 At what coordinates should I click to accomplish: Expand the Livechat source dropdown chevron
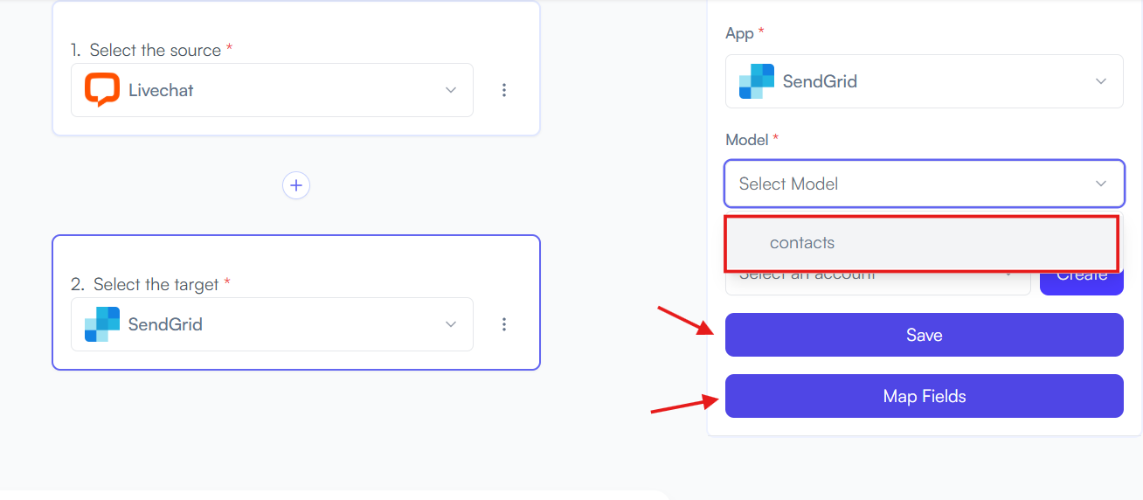[451, 90]
